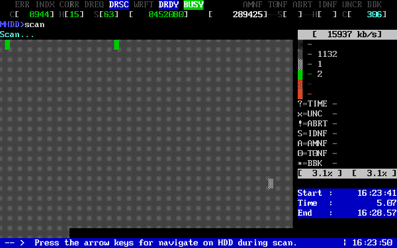
Task: Click the Start time row
Action: (x=347, y=193)
